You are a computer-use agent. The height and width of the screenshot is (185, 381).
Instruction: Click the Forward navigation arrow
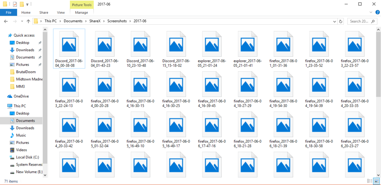[x=14, y=21]
